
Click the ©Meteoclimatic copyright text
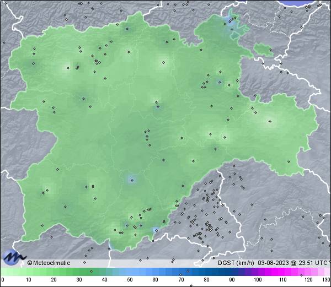(x=49, y=263)
